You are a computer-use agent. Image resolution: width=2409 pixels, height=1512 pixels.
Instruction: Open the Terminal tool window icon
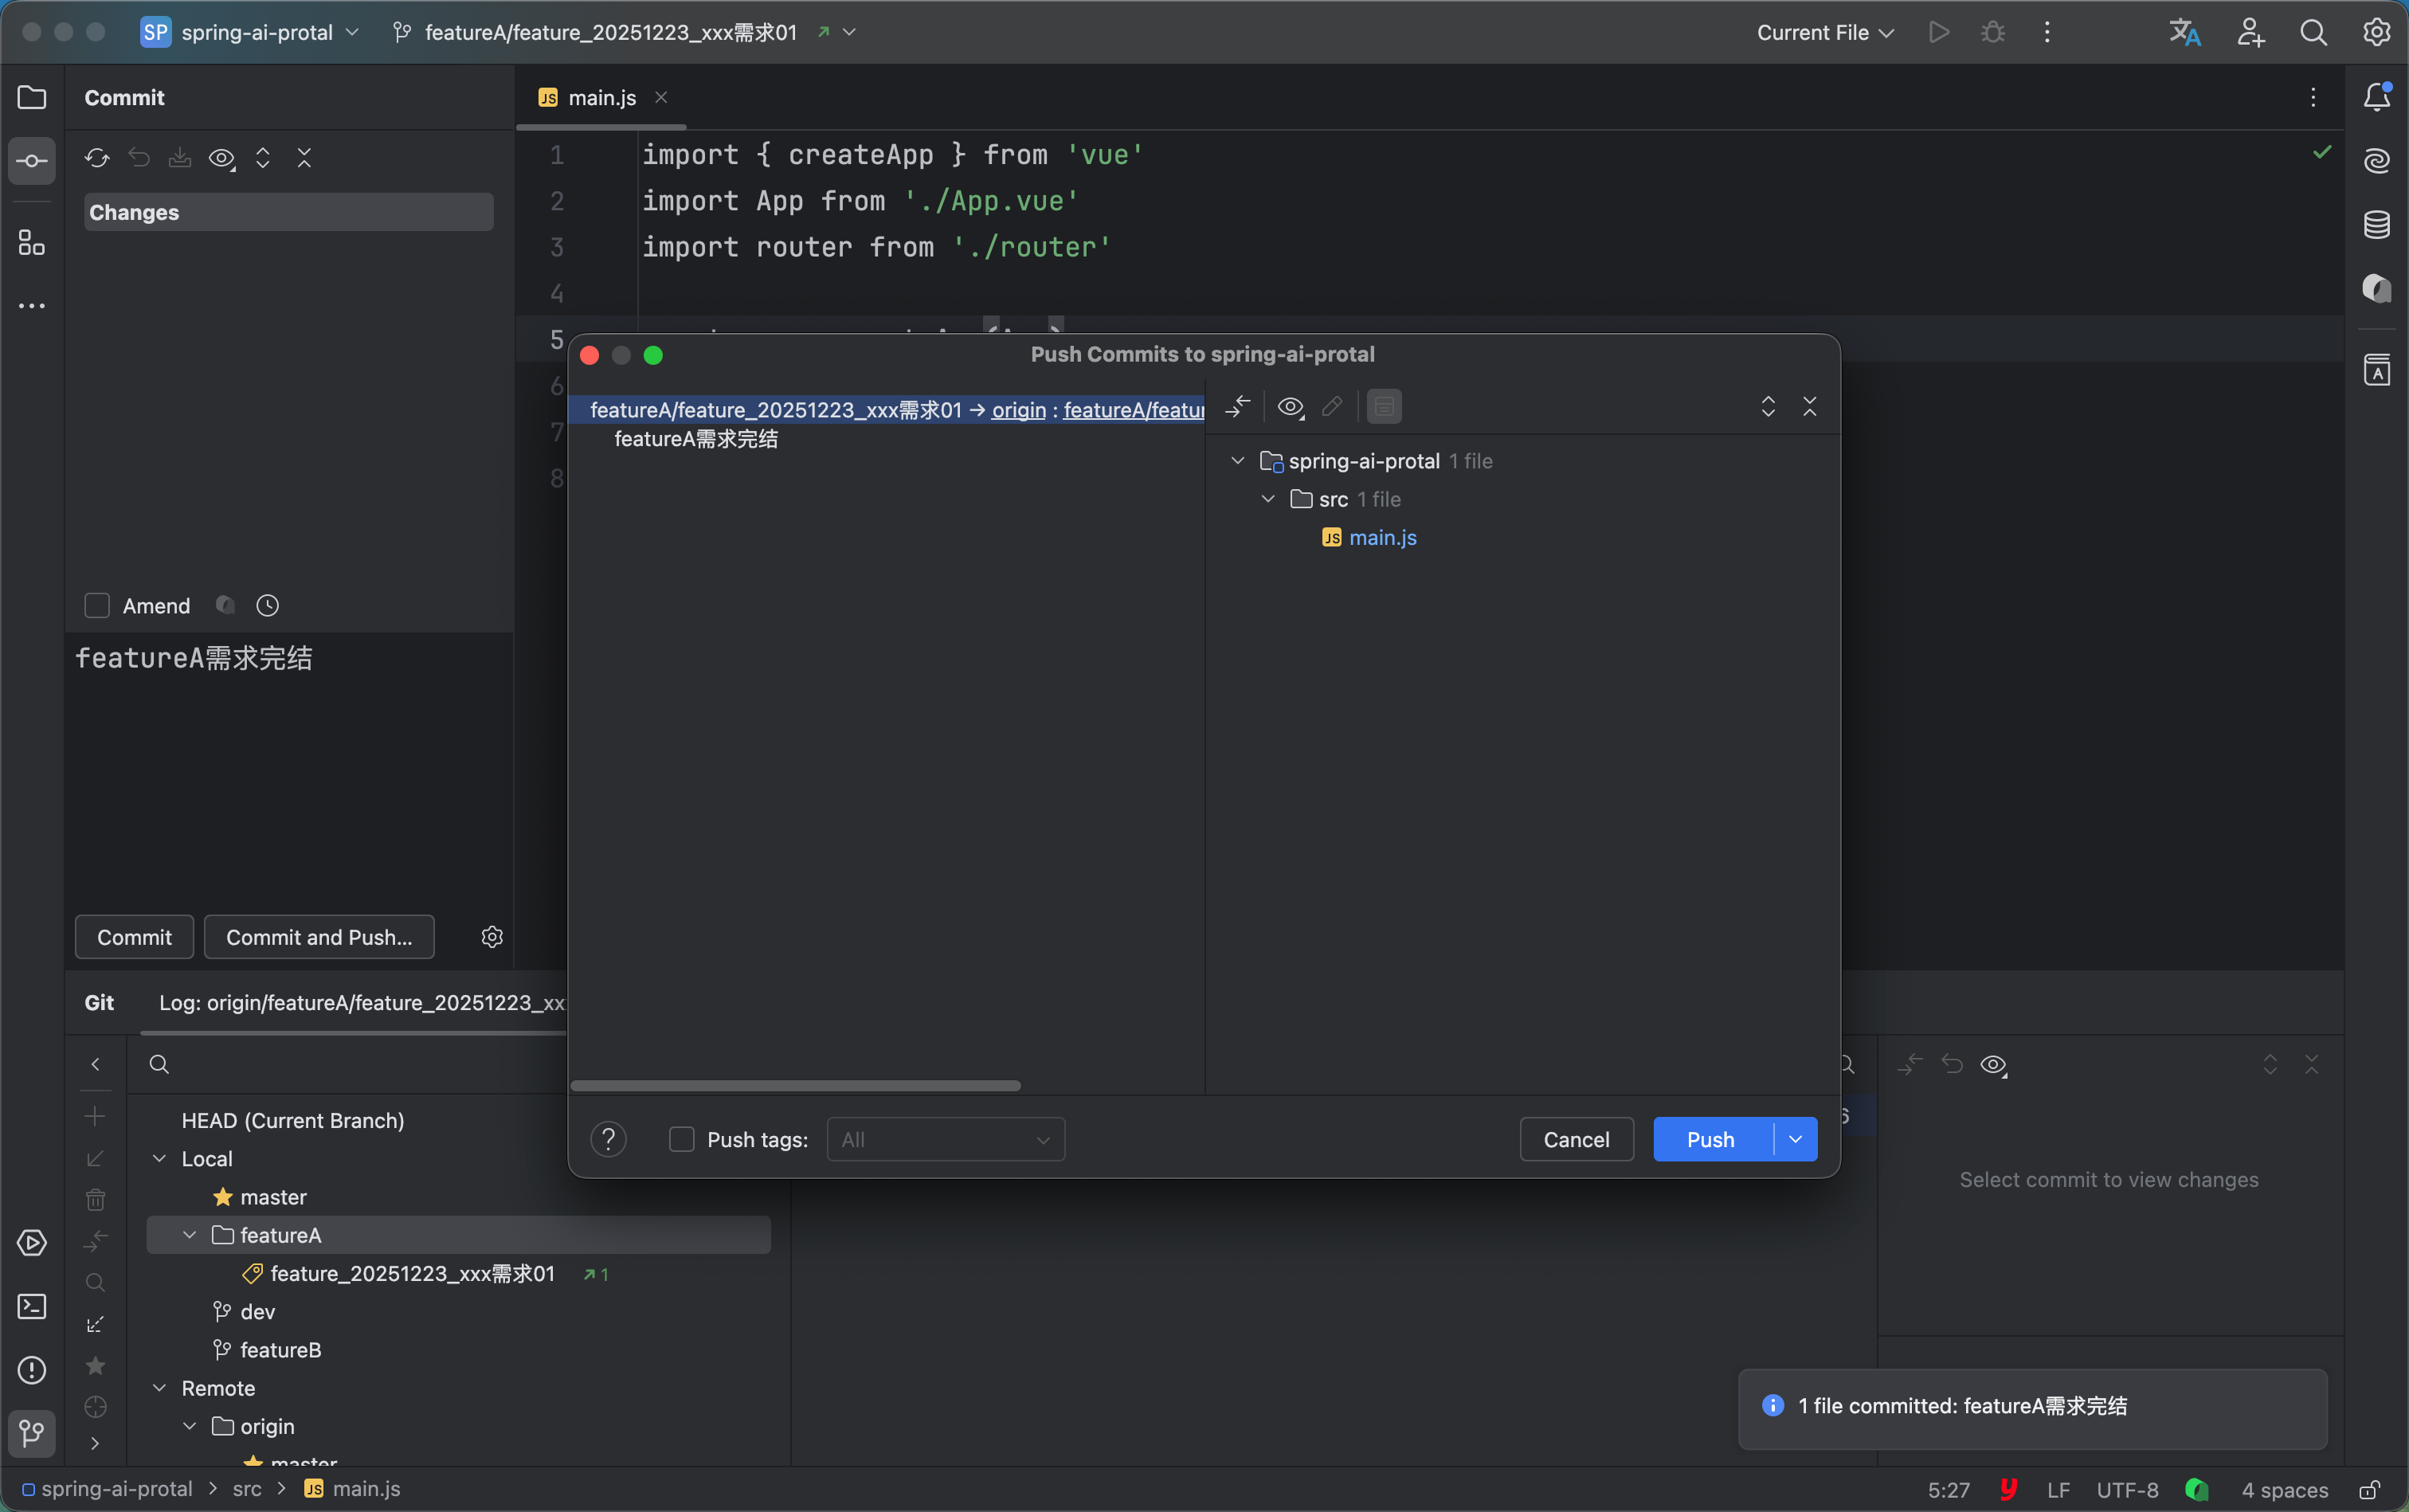[x=32, y=1307]
